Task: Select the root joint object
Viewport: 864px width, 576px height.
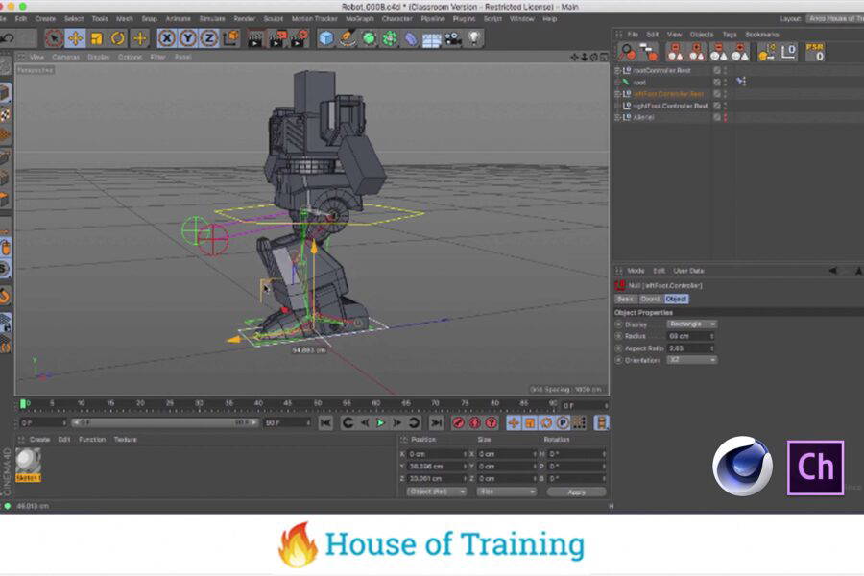Action: [x=639, y=83]
